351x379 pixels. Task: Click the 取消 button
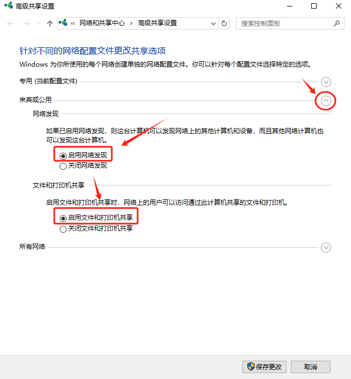311,367
